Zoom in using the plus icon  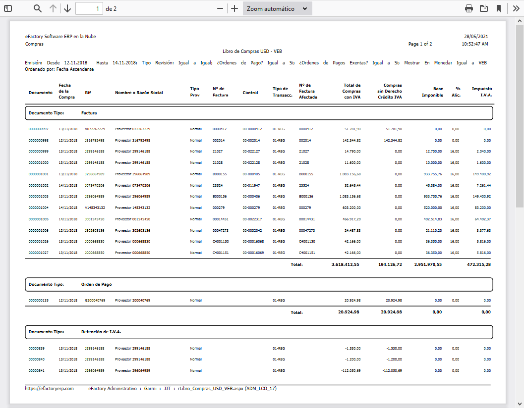pyautogui.click(x=234, y=8)
